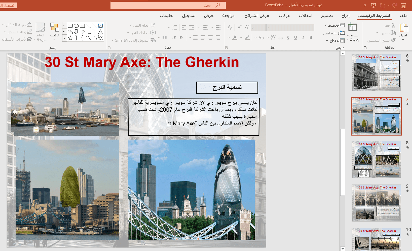Click the Copy (نسخ) icon
The height and width of the screenshot is (251, 412).
point(393,33)
